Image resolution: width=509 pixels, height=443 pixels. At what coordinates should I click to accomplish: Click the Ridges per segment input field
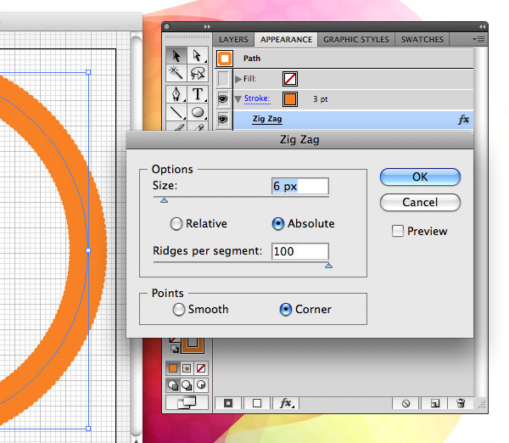click(x=300, y=251)
